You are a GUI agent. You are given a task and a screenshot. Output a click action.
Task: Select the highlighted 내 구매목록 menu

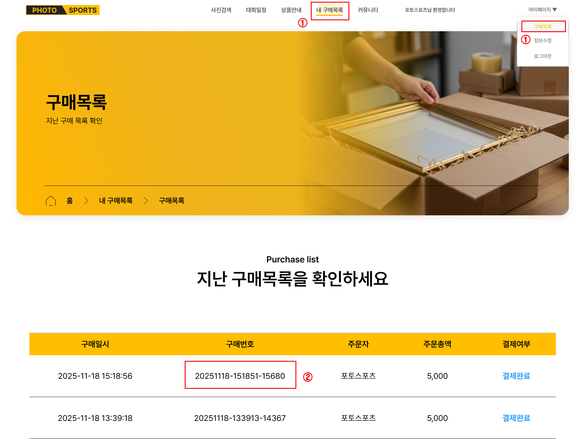(330, 10)
